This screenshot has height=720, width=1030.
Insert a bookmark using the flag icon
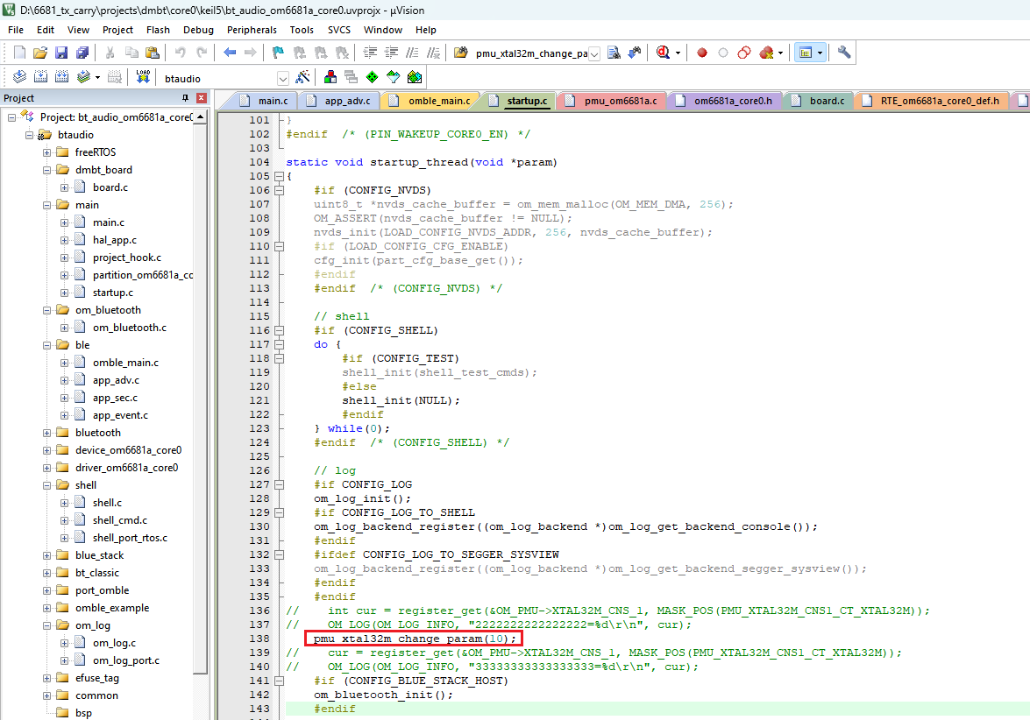click(x=278, y=53)
